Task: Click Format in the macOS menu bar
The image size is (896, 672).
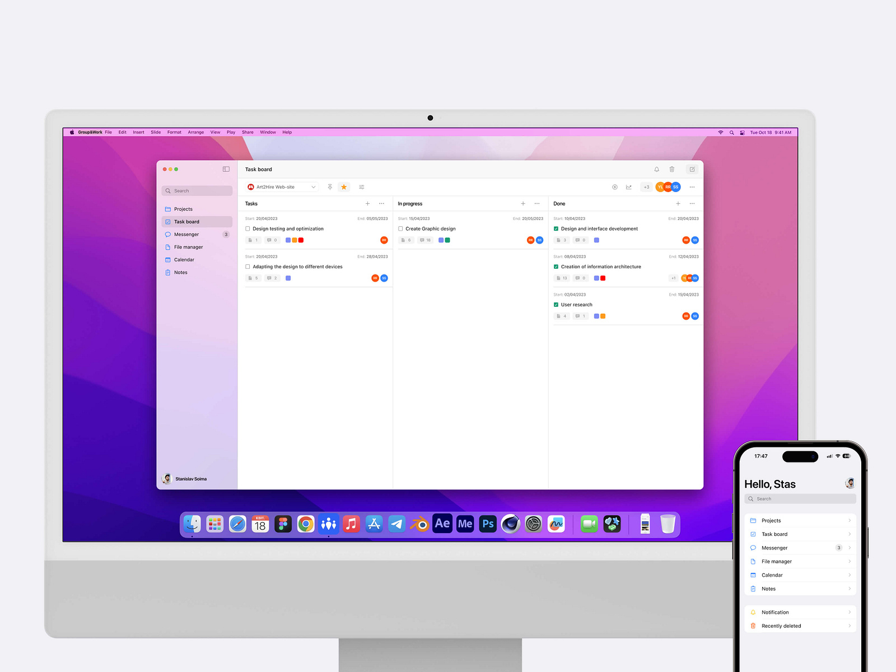Action: click(x=174, y=132)
